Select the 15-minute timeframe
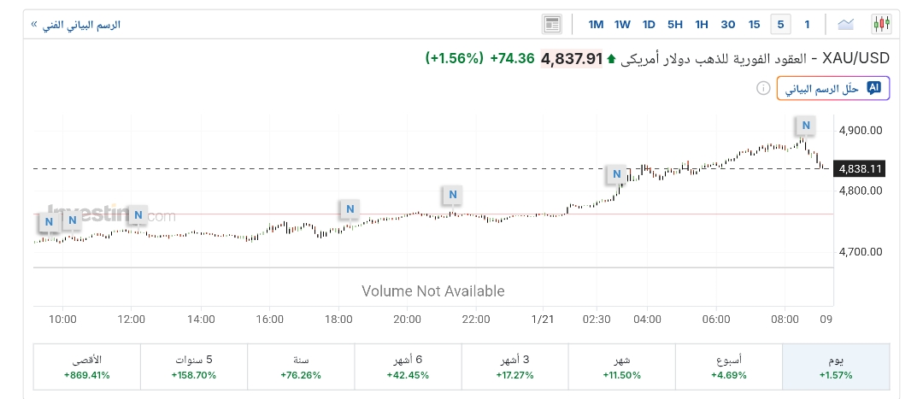This screenshot has width=923, height=399. (x=754, y=24)
